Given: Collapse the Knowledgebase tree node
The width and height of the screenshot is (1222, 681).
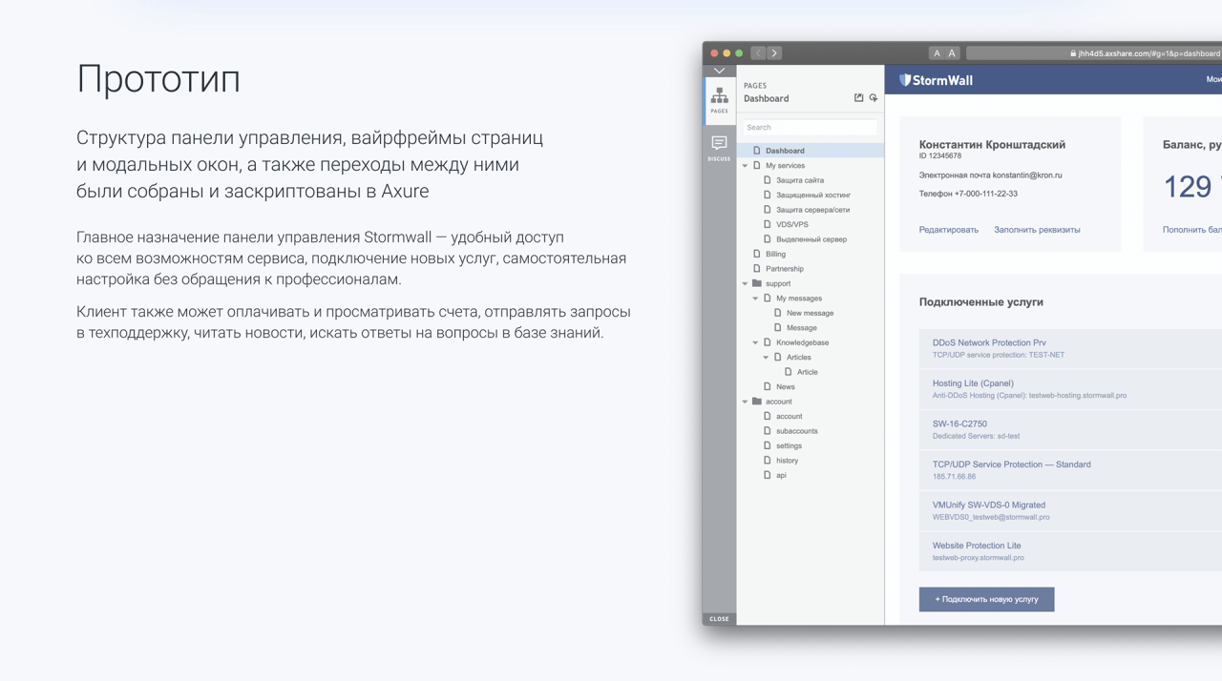Looking at the screenshot, I should (756, 342).
